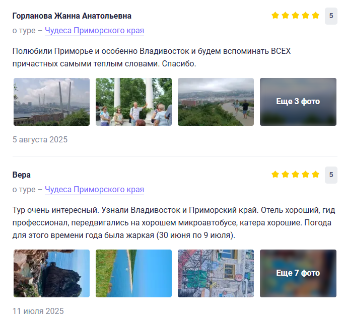Show 'Еще 3 фото' in Горланова's review
Image resolution: width=343 pixels, height=324 pixels.
coord(298,102)
